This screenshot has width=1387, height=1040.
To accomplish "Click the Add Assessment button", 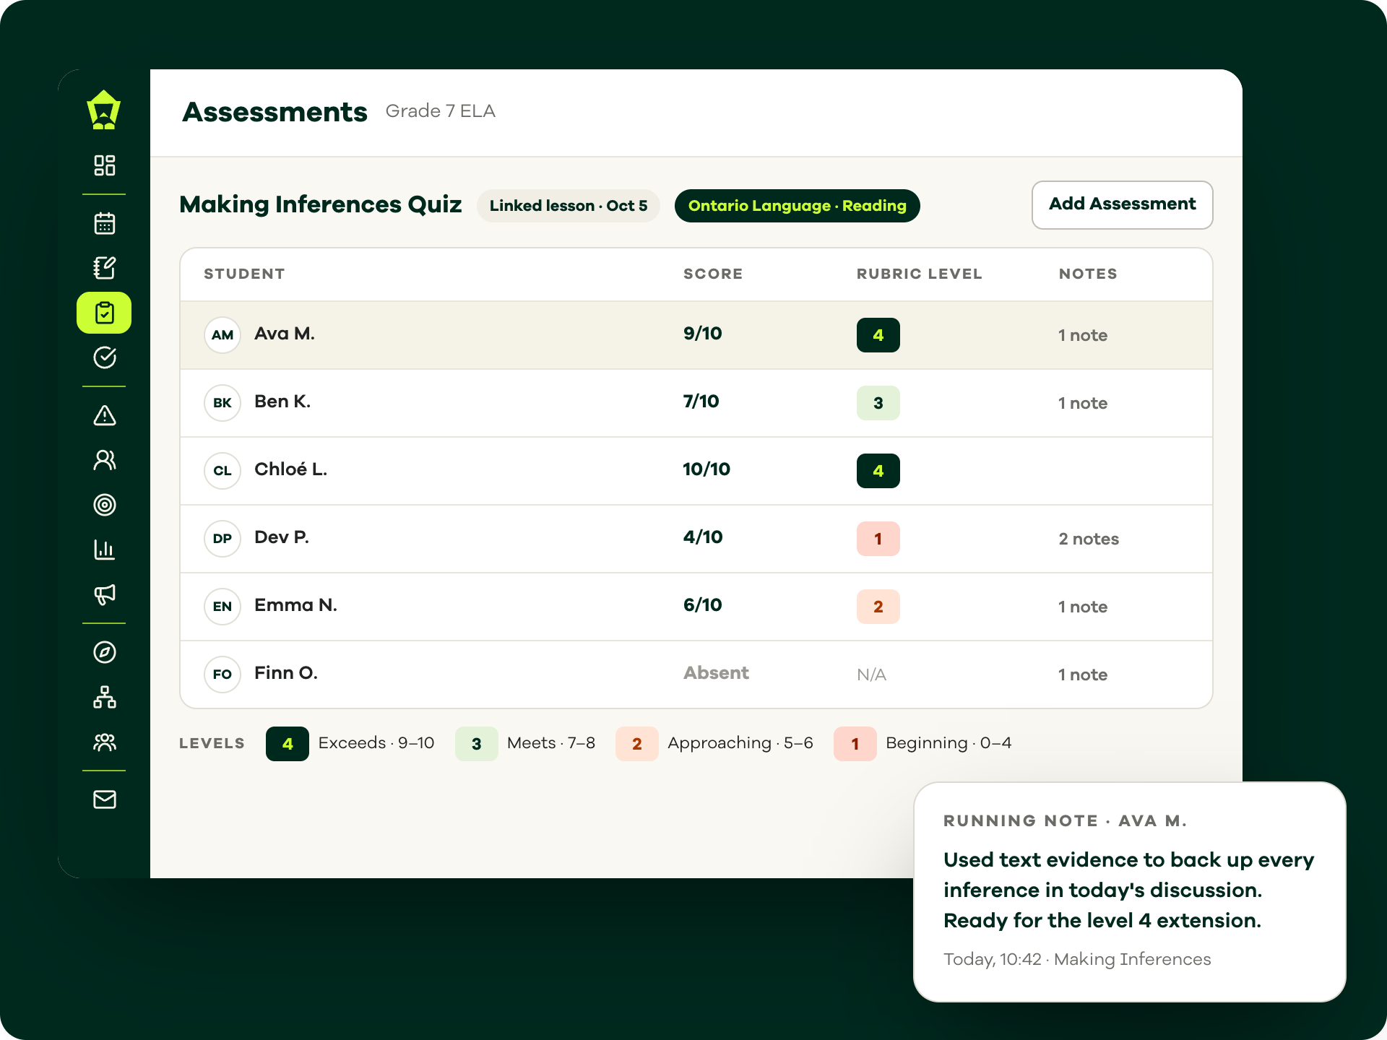I will tap(1122, 204).
